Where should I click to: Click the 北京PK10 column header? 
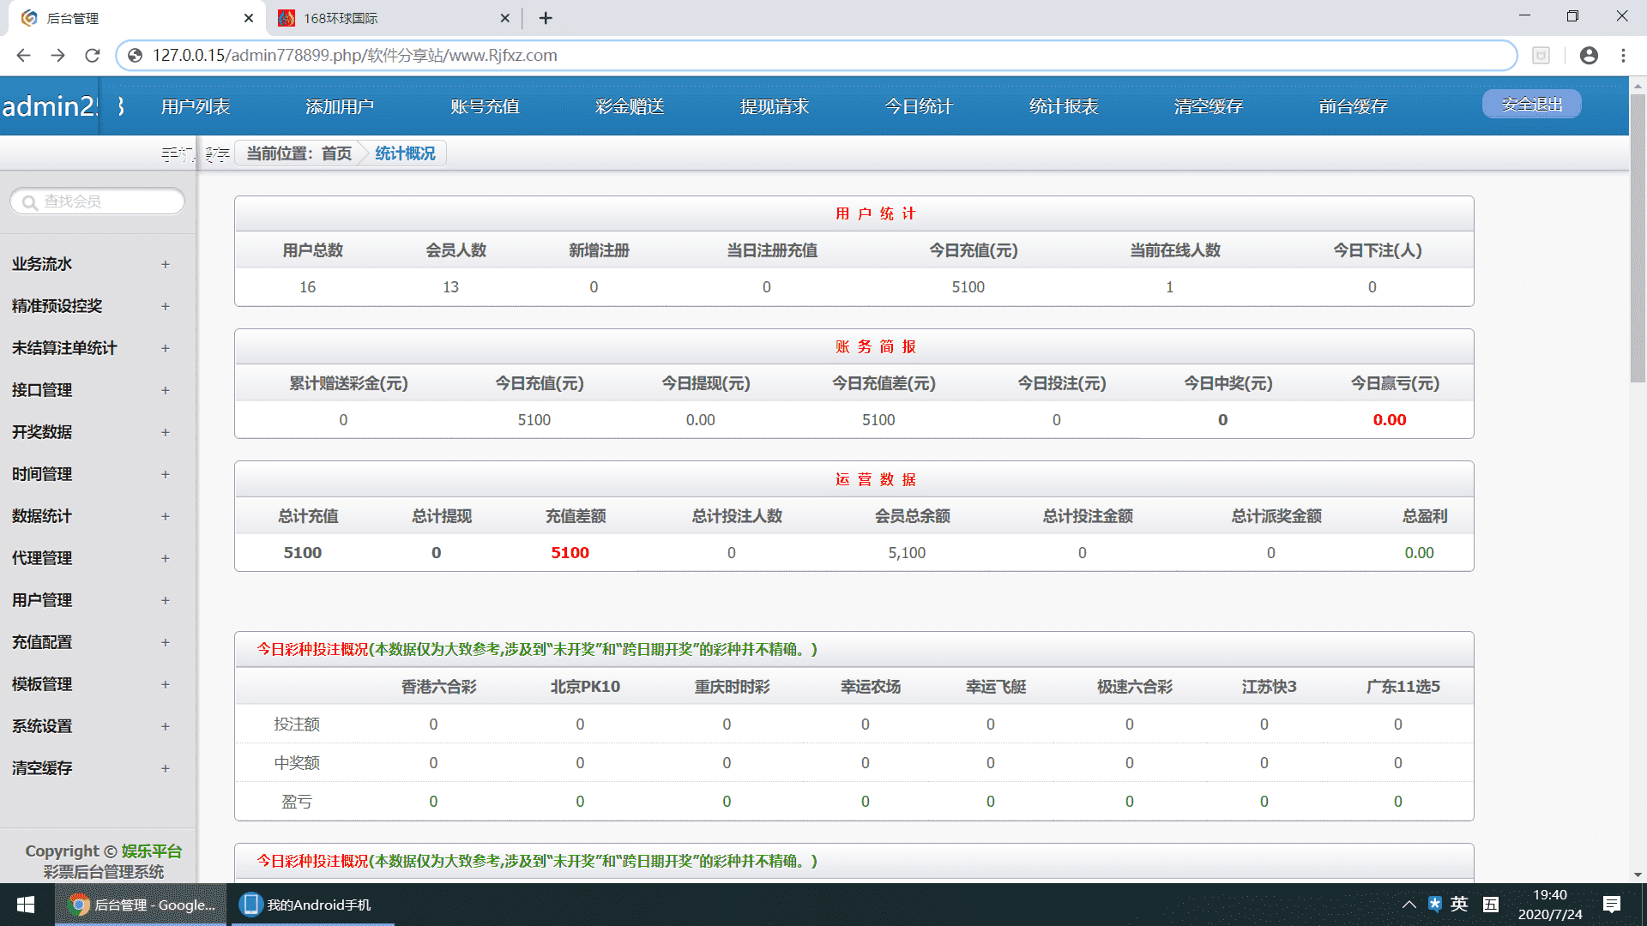point(585,687)
